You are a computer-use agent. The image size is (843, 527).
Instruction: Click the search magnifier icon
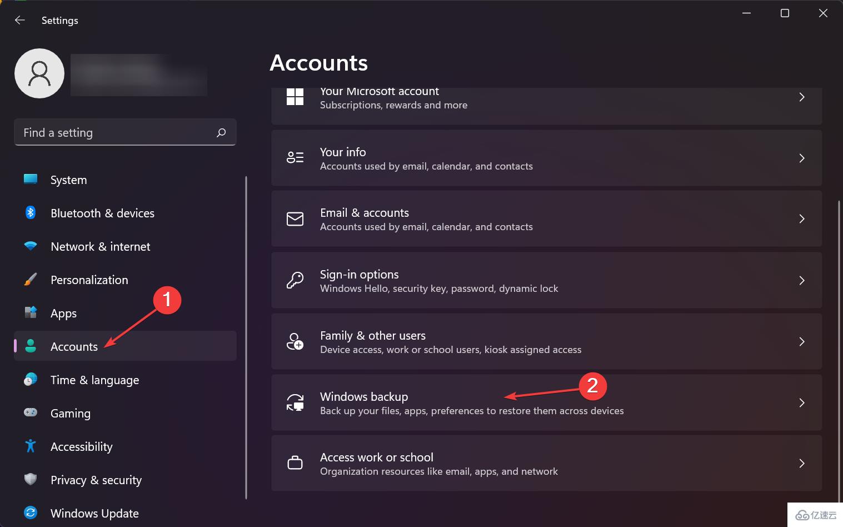click(221, 132)
